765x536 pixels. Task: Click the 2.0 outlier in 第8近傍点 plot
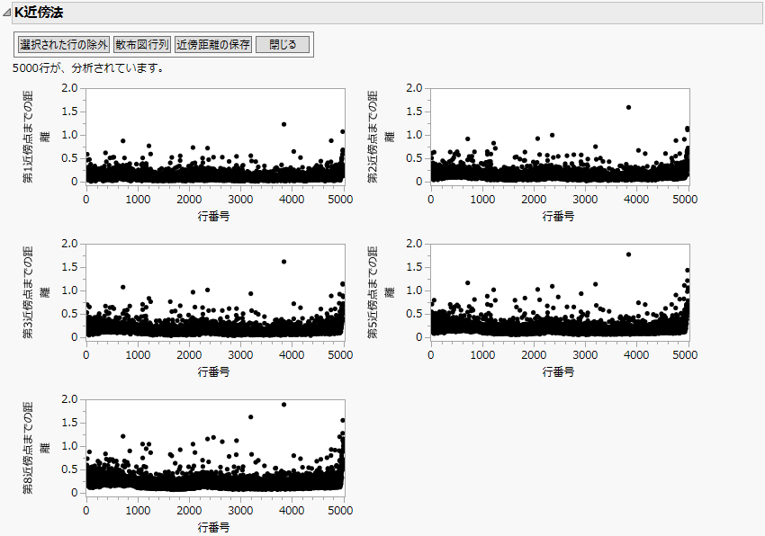282,404
